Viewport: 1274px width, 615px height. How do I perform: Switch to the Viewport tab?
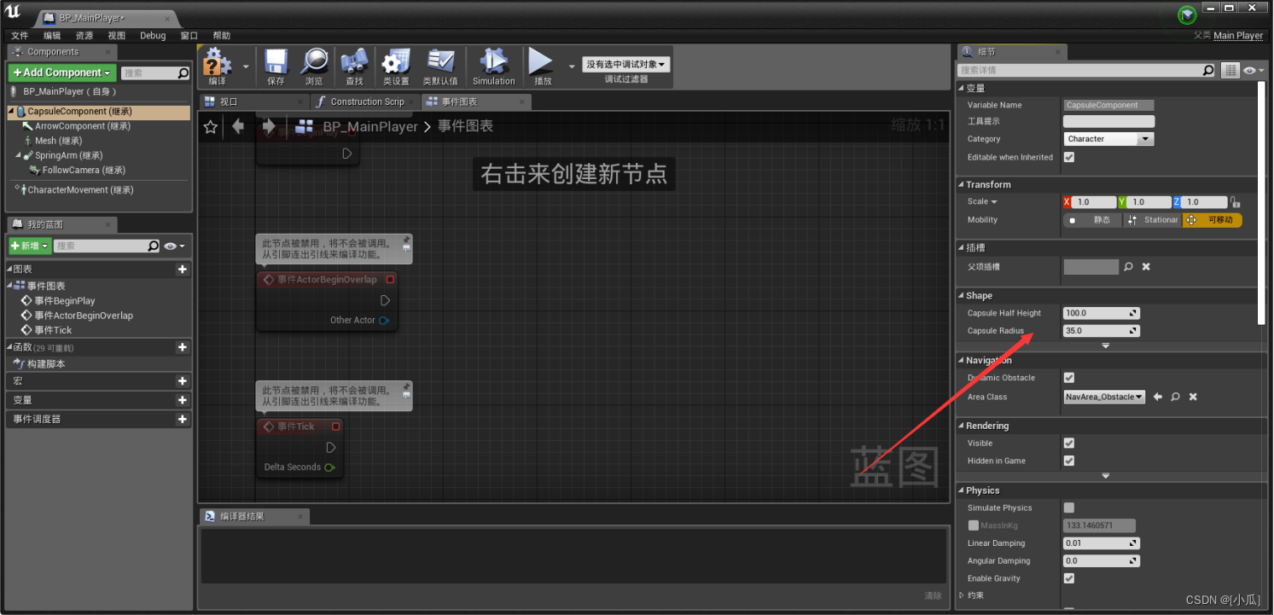pos(253,102)
